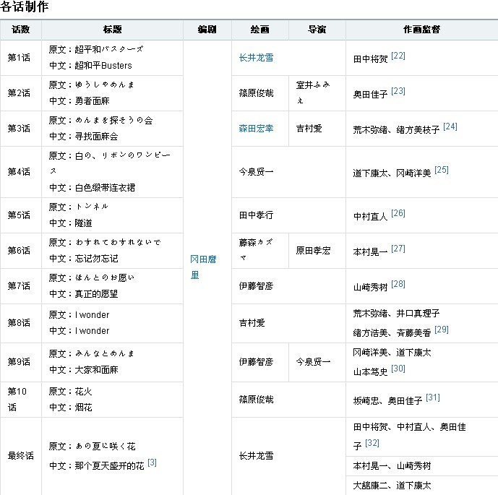Viewport: 498px width, 495px height.
Task: Click reference [22] beside 田中将贺
Action: 398,56
